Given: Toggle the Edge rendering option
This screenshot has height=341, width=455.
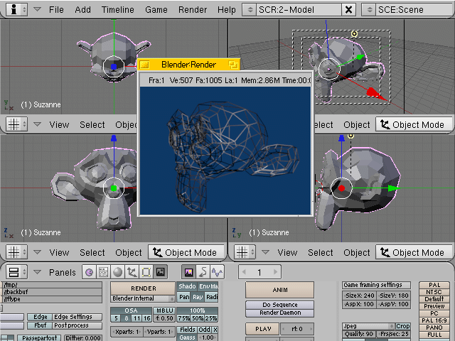Looking at the screenshot, I should (41, 317).
